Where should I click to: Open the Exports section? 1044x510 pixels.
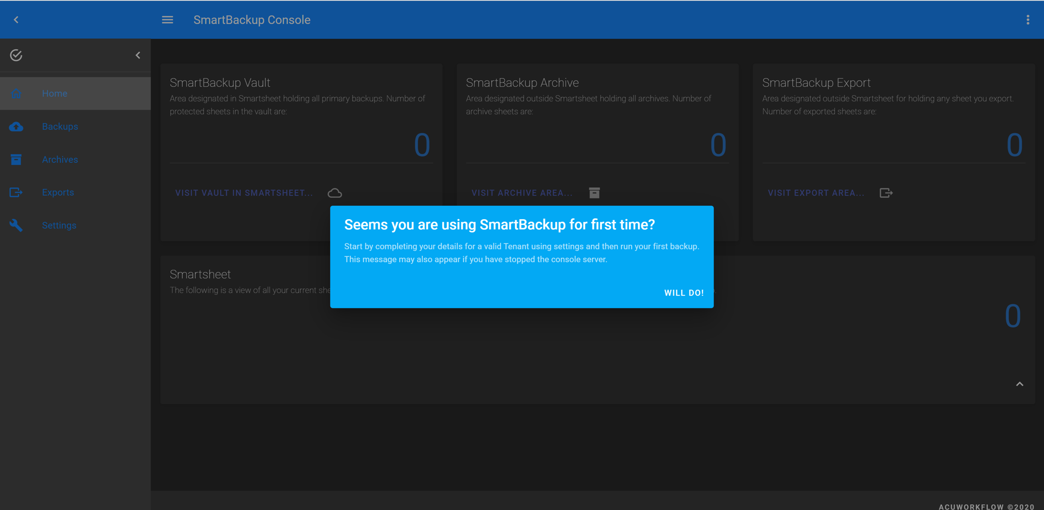pyautogui.click(x=58, y=193)
